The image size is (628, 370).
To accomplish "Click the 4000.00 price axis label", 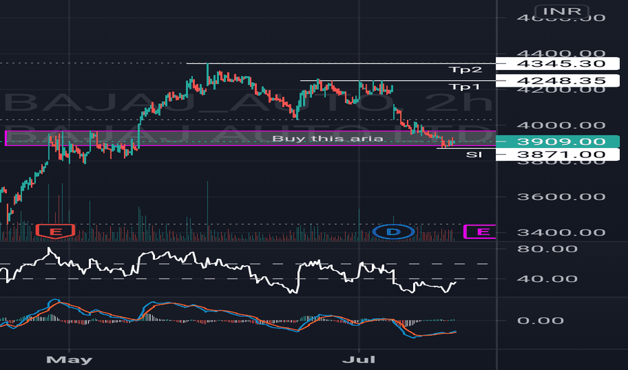I will (x=561, y=126).
